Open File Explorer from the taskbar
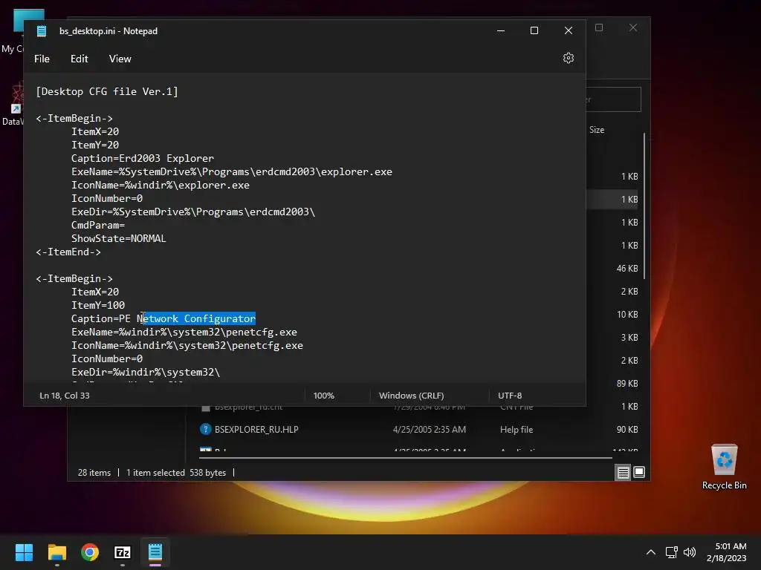 coord(56,552)
